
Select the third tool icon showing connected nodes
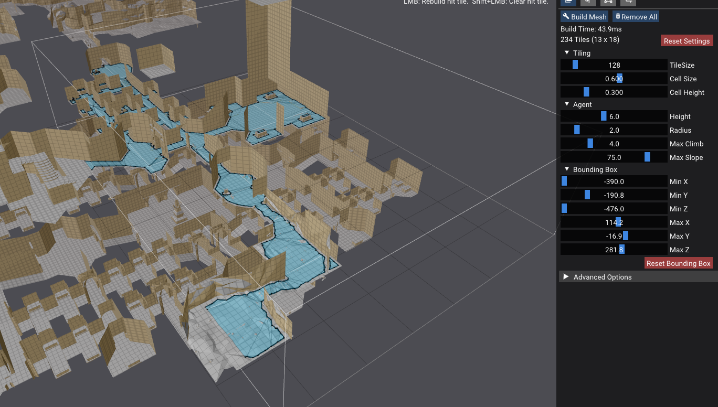point(608,2)
